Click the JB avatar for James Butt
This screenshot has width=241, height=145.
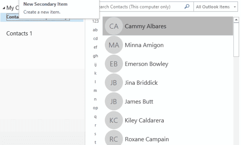[x=114, y=101]
